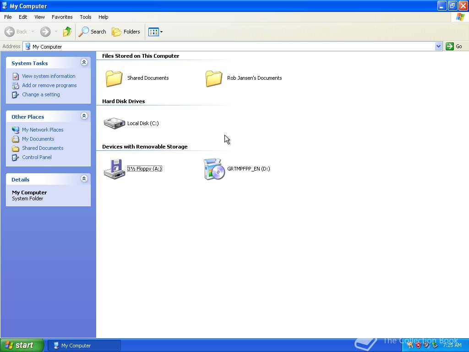The image size is (469, 352).
Task: Collapse the System Tasks panel
Action: (84, 62)
